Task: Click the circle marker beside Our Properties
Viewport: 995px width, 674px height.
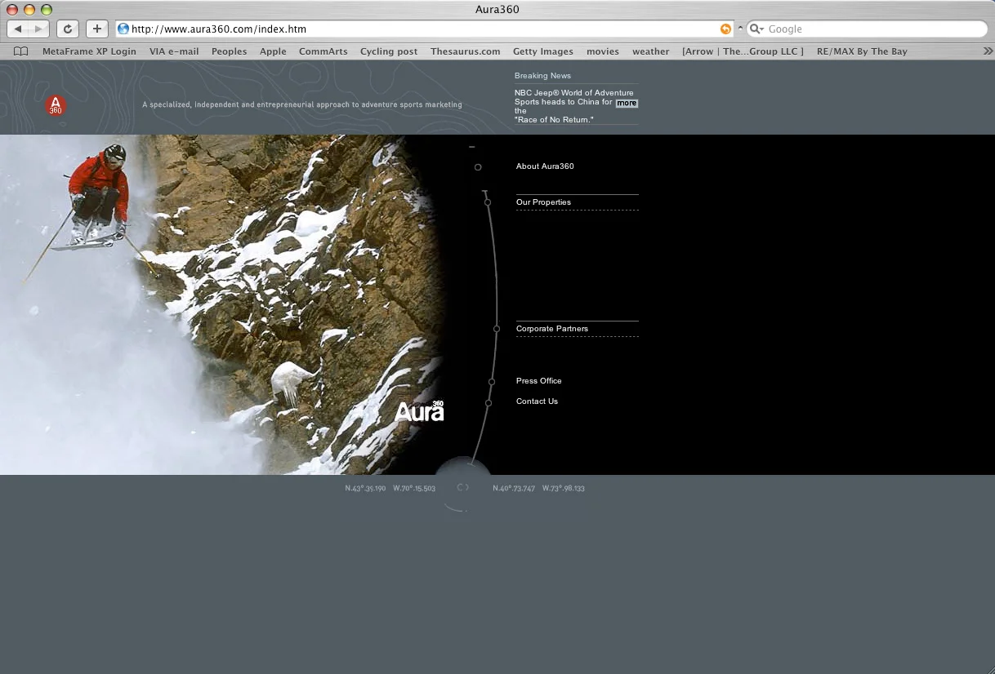Action: pyautogui.click(x=488, y=202)
